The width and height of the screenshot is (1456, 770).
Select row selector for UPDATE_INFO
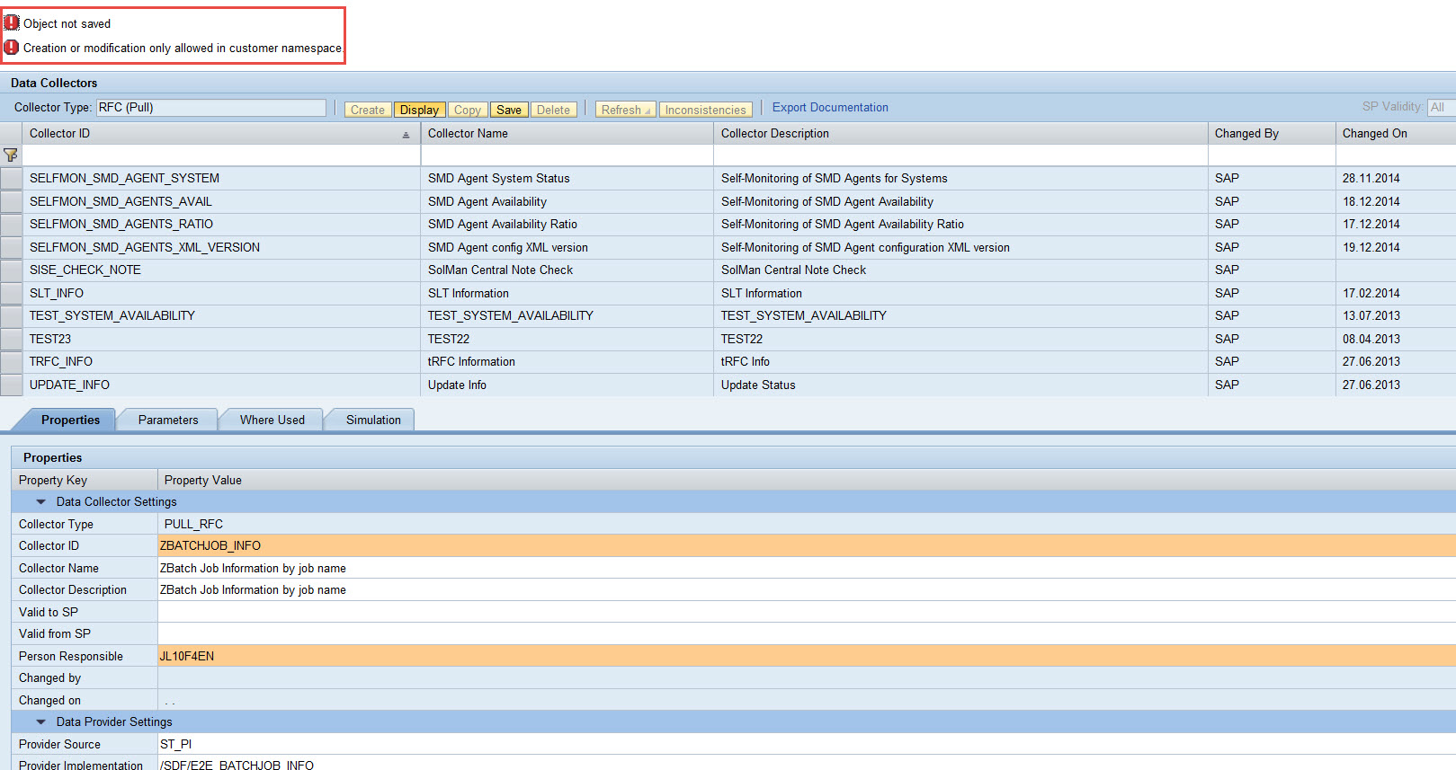pyautogui.click(x=11, y=385)
